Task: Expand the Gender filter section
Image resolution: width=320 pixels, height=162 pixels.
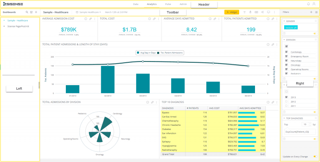Action: coord(284,21)
